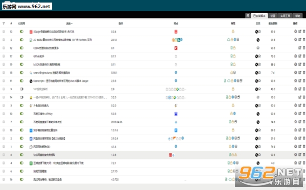Delete the AC-baidu script version 23.12

[x=304, y=40]
